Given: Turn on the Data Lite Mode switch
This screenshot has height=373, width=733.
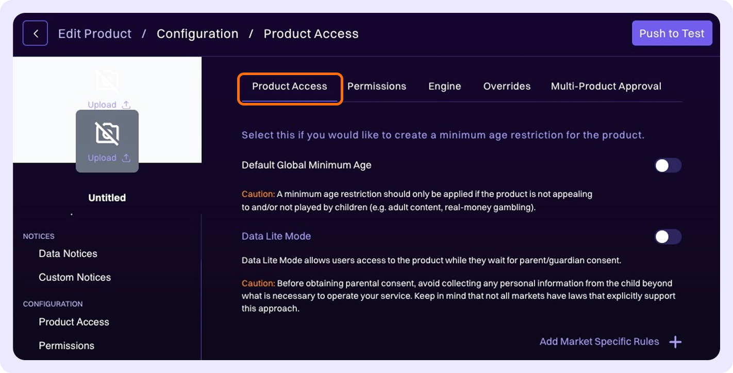Looking at the screenshot, I should point(668,237).
